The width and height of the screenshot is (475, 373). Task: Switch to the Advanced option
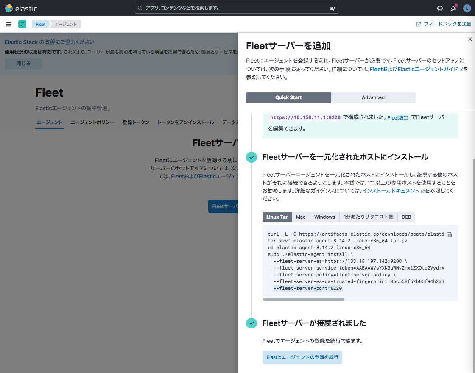pyautogui.click(x=373, y=97)
